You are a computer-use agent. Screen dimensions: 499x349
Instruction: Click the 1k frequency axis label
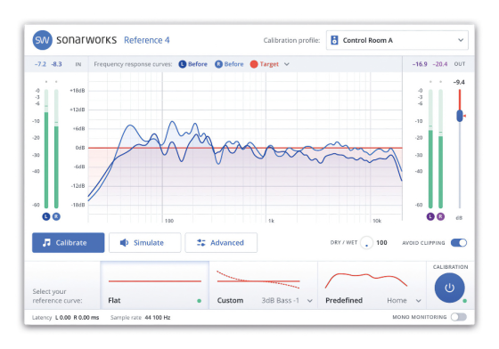[271, 221]
